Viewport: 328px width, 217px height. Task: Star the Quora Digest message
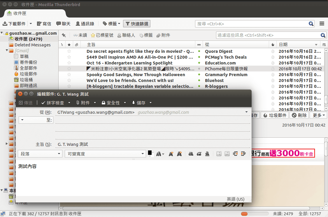[x=69, y=51]
